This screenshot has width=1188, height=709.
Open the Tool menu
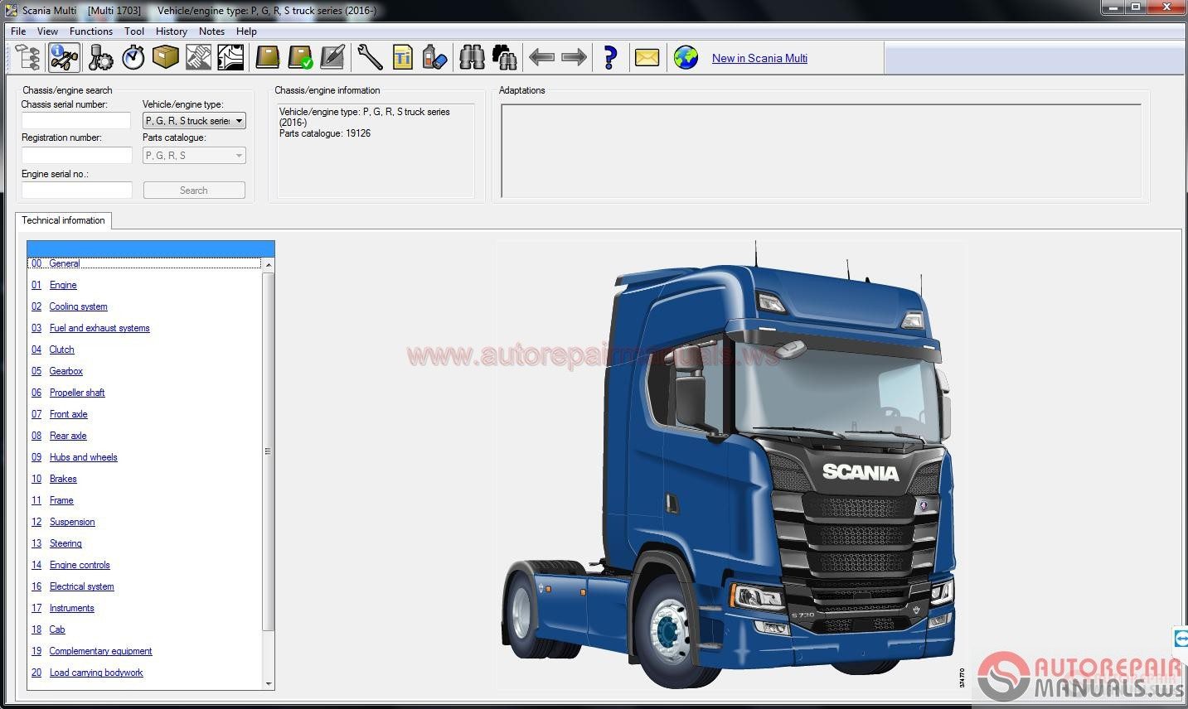[x=134, y=31]
